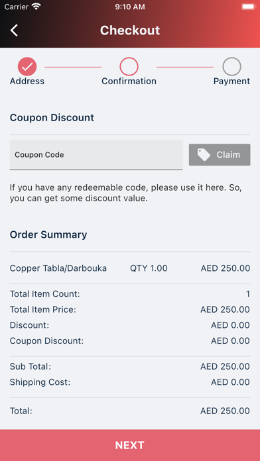Select the Copper Tabla/Darbouka order item
260x461 pixels.
130,268
